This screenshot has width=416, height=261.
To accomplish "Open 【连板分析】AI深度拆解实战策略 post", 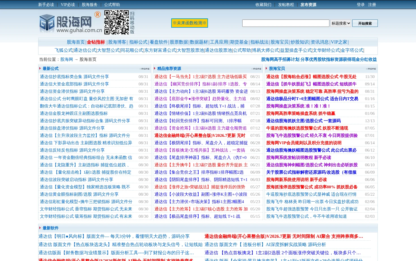I will pyautogui.click(x=265, y=245).
